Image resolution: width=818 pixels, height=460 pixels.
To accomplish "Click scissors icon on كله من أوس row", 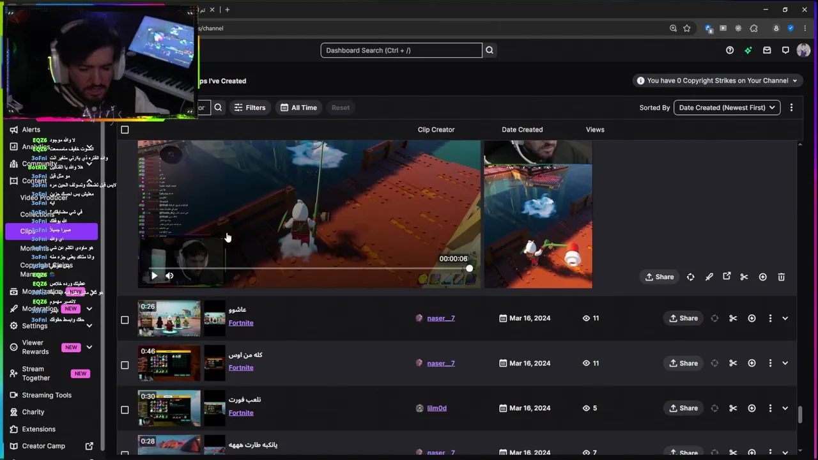I will (x=733, y=363).
